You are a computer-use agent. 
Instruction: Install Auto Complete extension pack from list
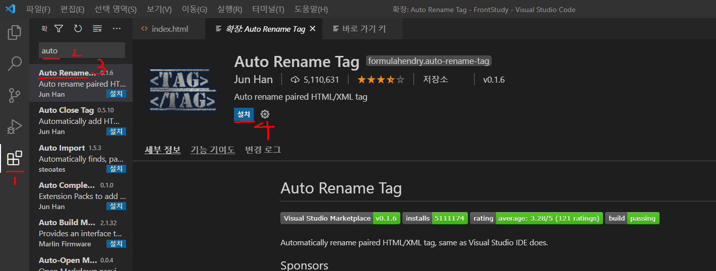pyautogui.click(x=116, y=206)
